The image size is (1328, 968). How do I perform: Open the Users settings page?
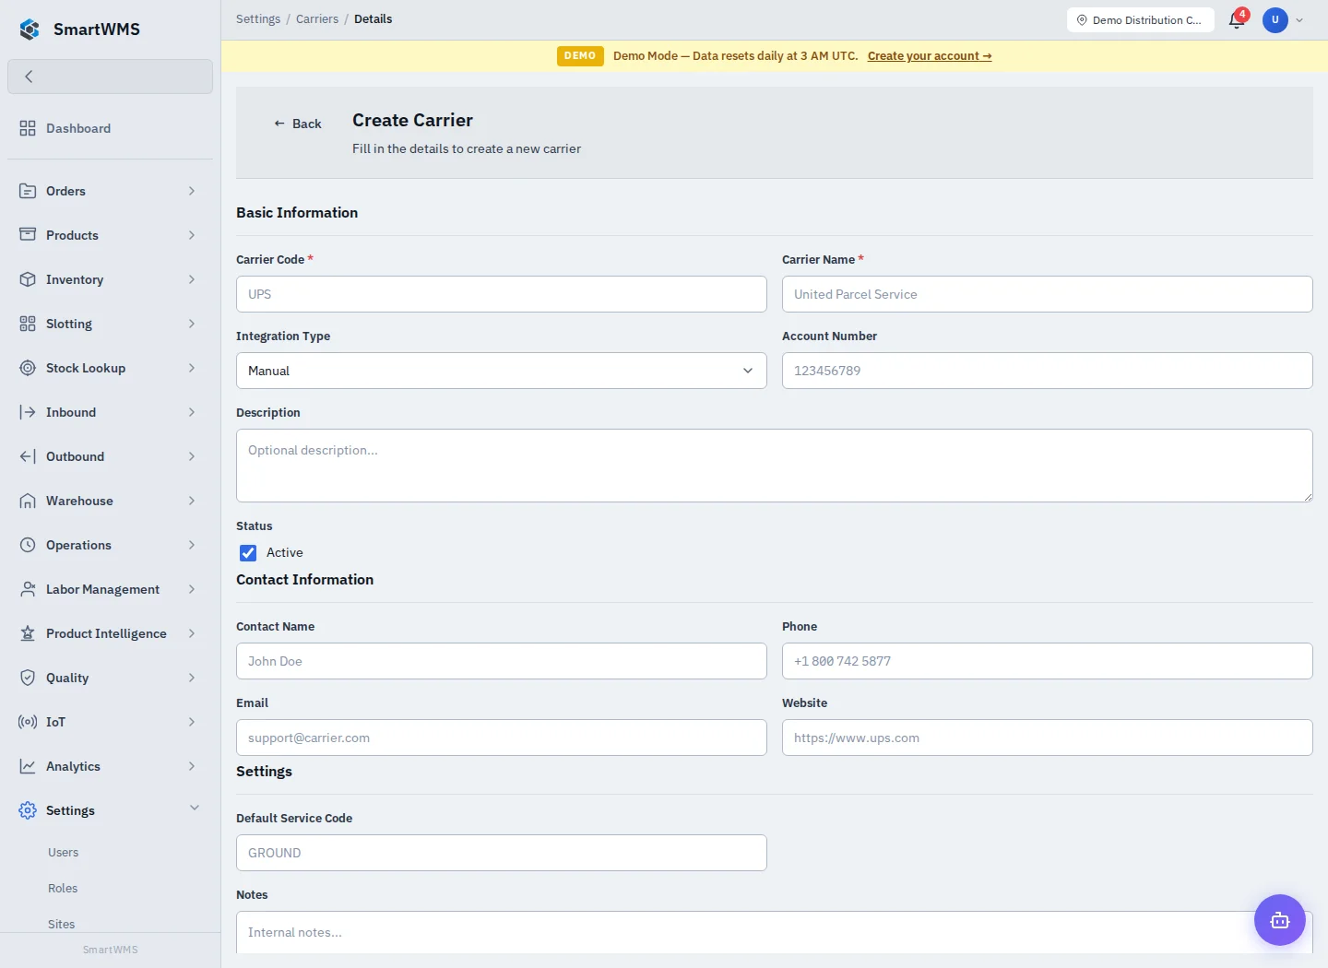point(64,853)
